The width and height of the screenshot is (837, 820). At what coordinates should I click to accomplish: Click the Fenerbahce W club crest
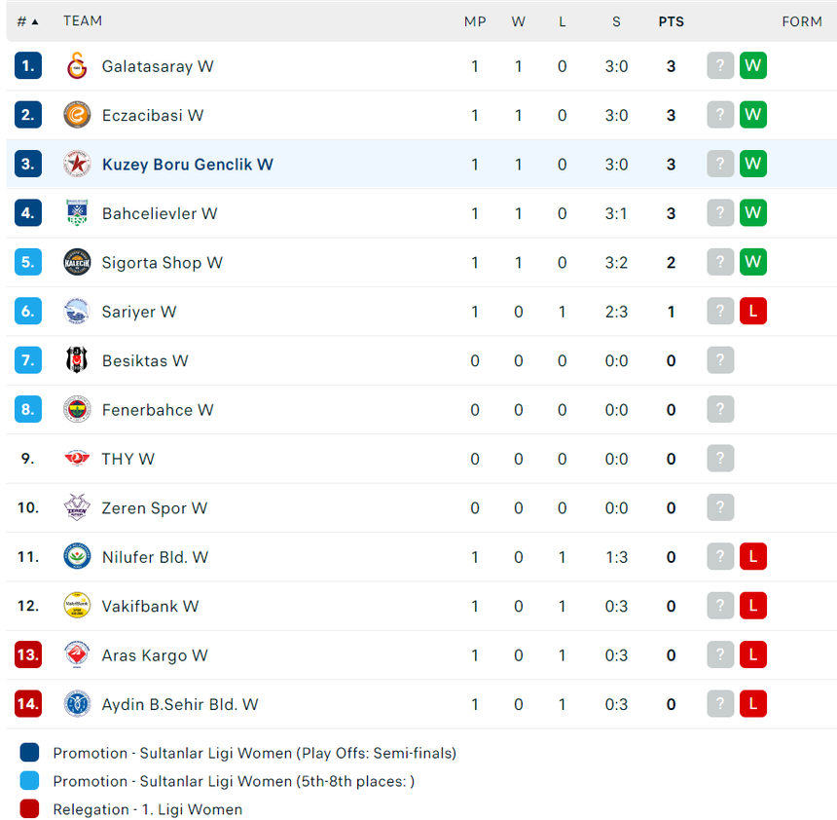(x=77, y=410)
